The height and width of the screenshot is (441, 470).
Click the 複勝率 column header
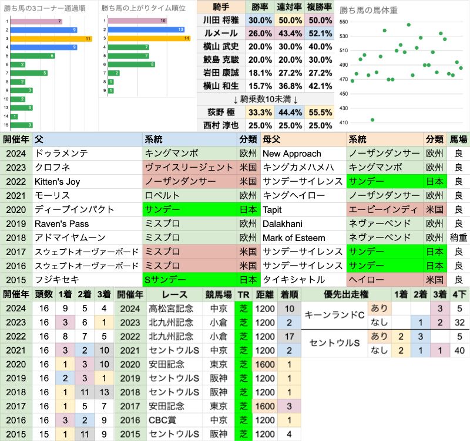(320, 6)
